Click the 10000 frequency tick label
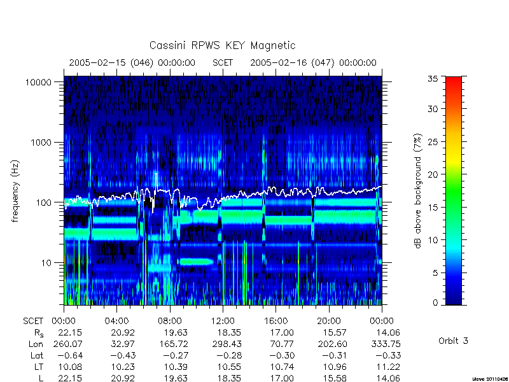This screenshot has height=382, width=509. (x=38, y=83)
